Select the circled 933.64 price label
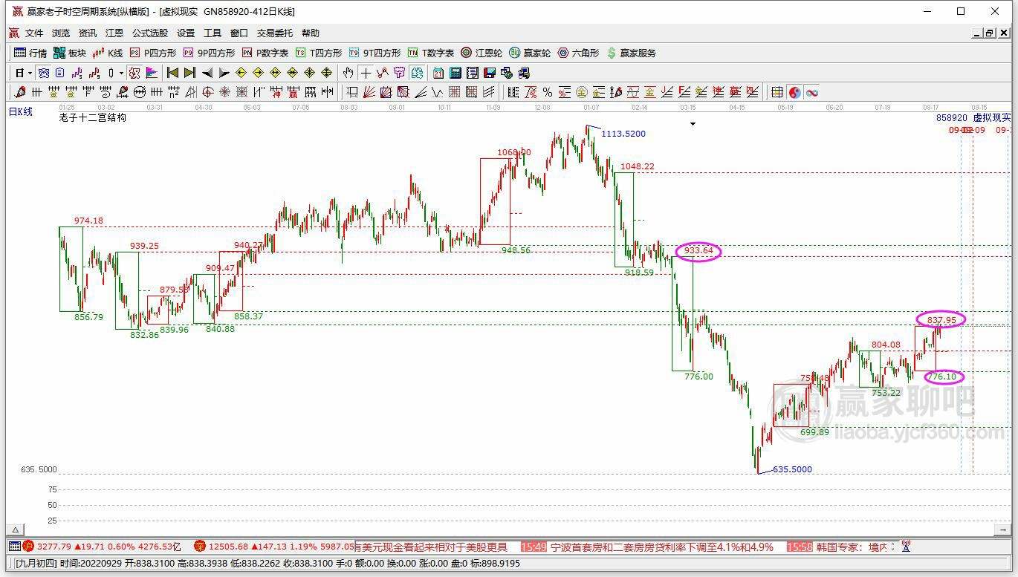This screenshot has height=577, width=1018. point(698,250)
